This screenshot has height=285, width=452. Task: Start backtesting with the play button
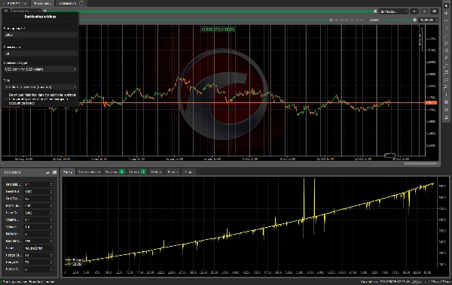[x=414, y=11]
